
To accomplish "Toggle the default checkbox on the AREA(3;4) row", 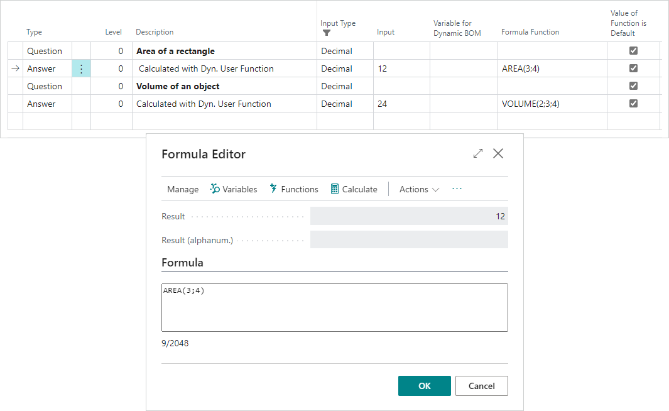I will [x=633, y=68].
